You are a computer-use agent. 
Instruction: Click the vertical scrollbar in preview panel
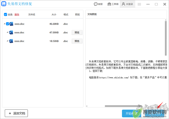coord(166,38)
